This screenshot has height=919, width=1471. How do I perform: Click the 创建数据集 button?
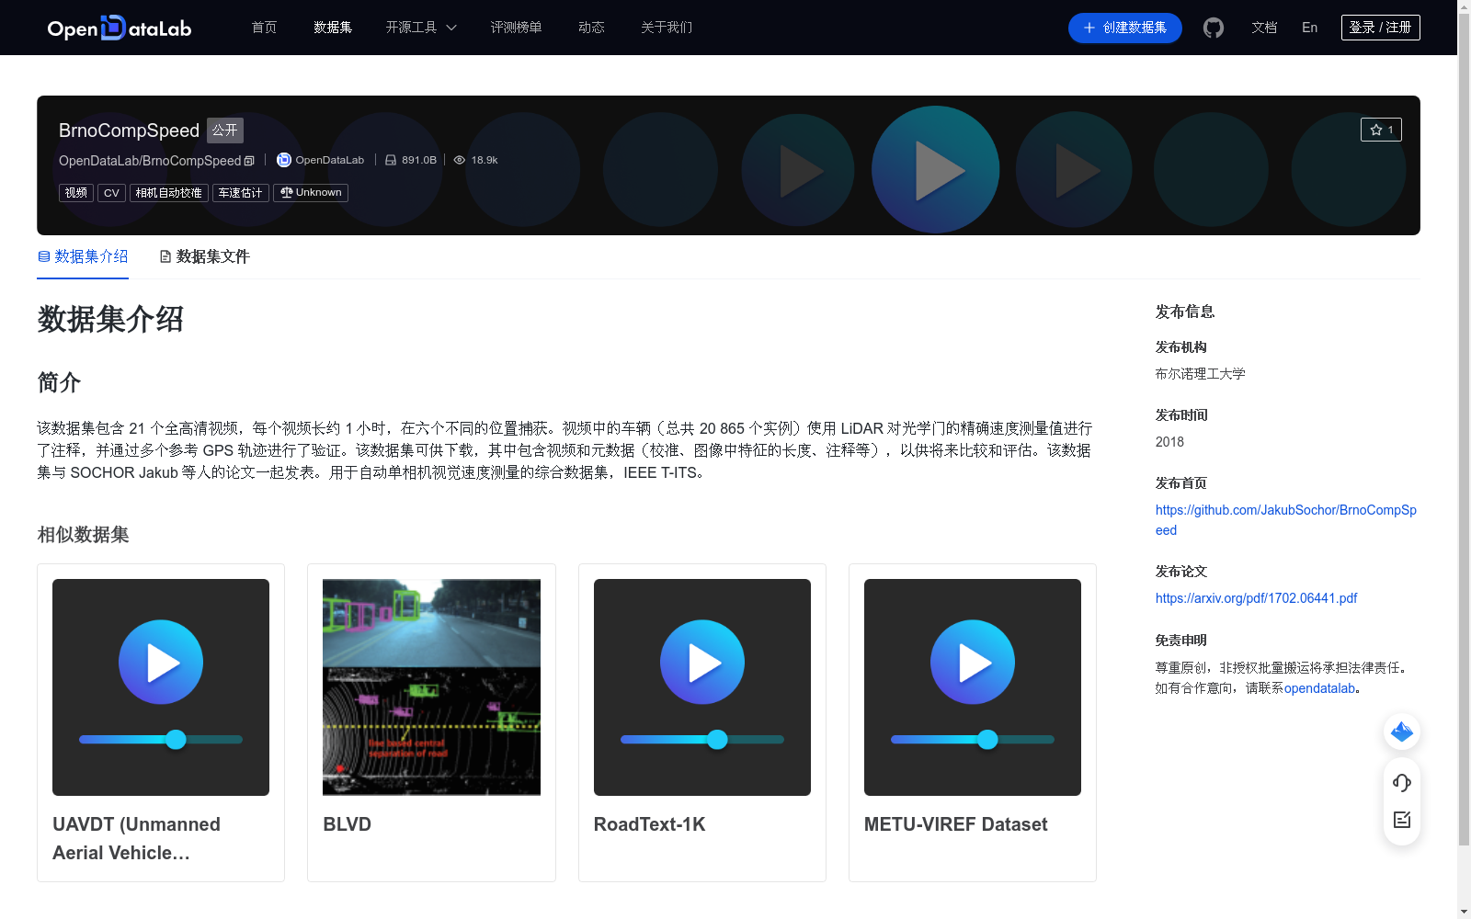click(x=1125, y=28)
